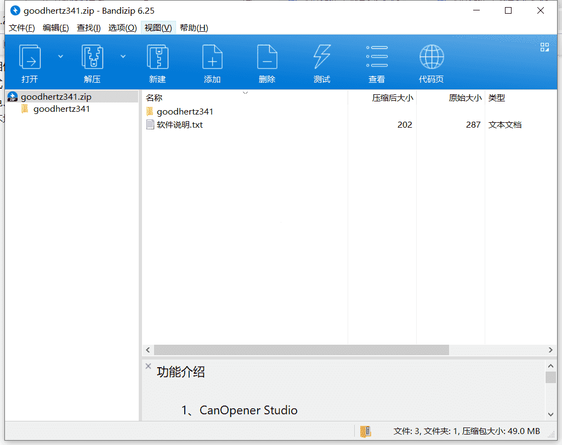Click the Code page (代码页) globe icon
Screen dimensions: 562x445
432,56
